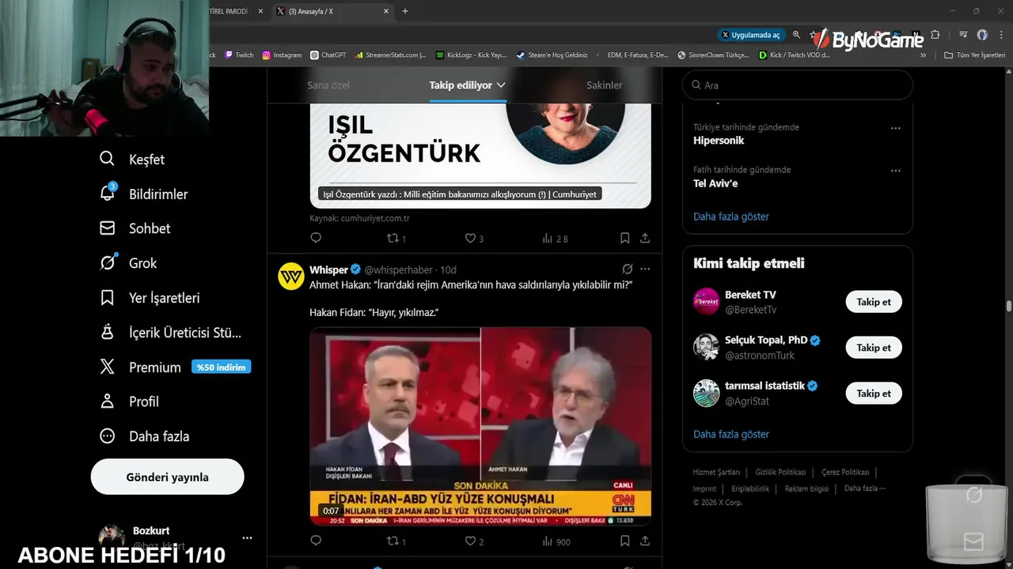This screenshot has height=569, width=1013.
Task: Open Steam'e Hoş Geldiniz bookmark
Action: [552, 55]
